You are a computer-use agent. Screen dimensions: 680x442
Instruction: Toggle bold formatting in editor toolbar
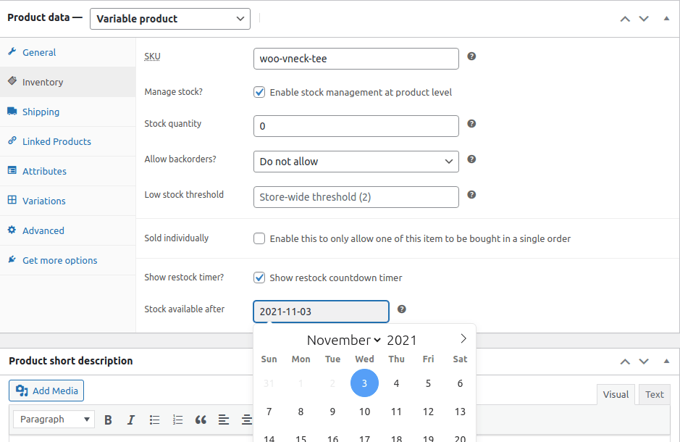coord(108,420)
